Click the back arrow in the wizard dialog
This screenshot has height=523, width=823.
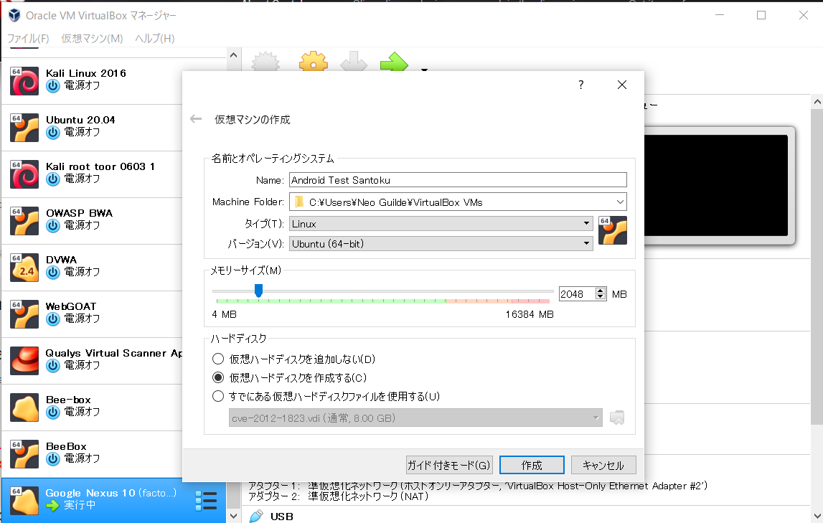[196, 119]
